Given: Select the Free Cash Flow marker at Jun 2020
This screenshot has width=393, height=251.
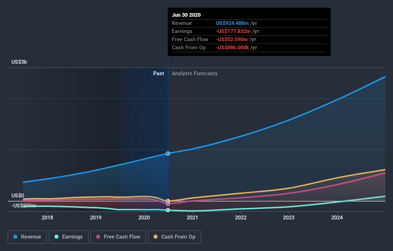Looking at the screenshot, I should pos(168,204).
